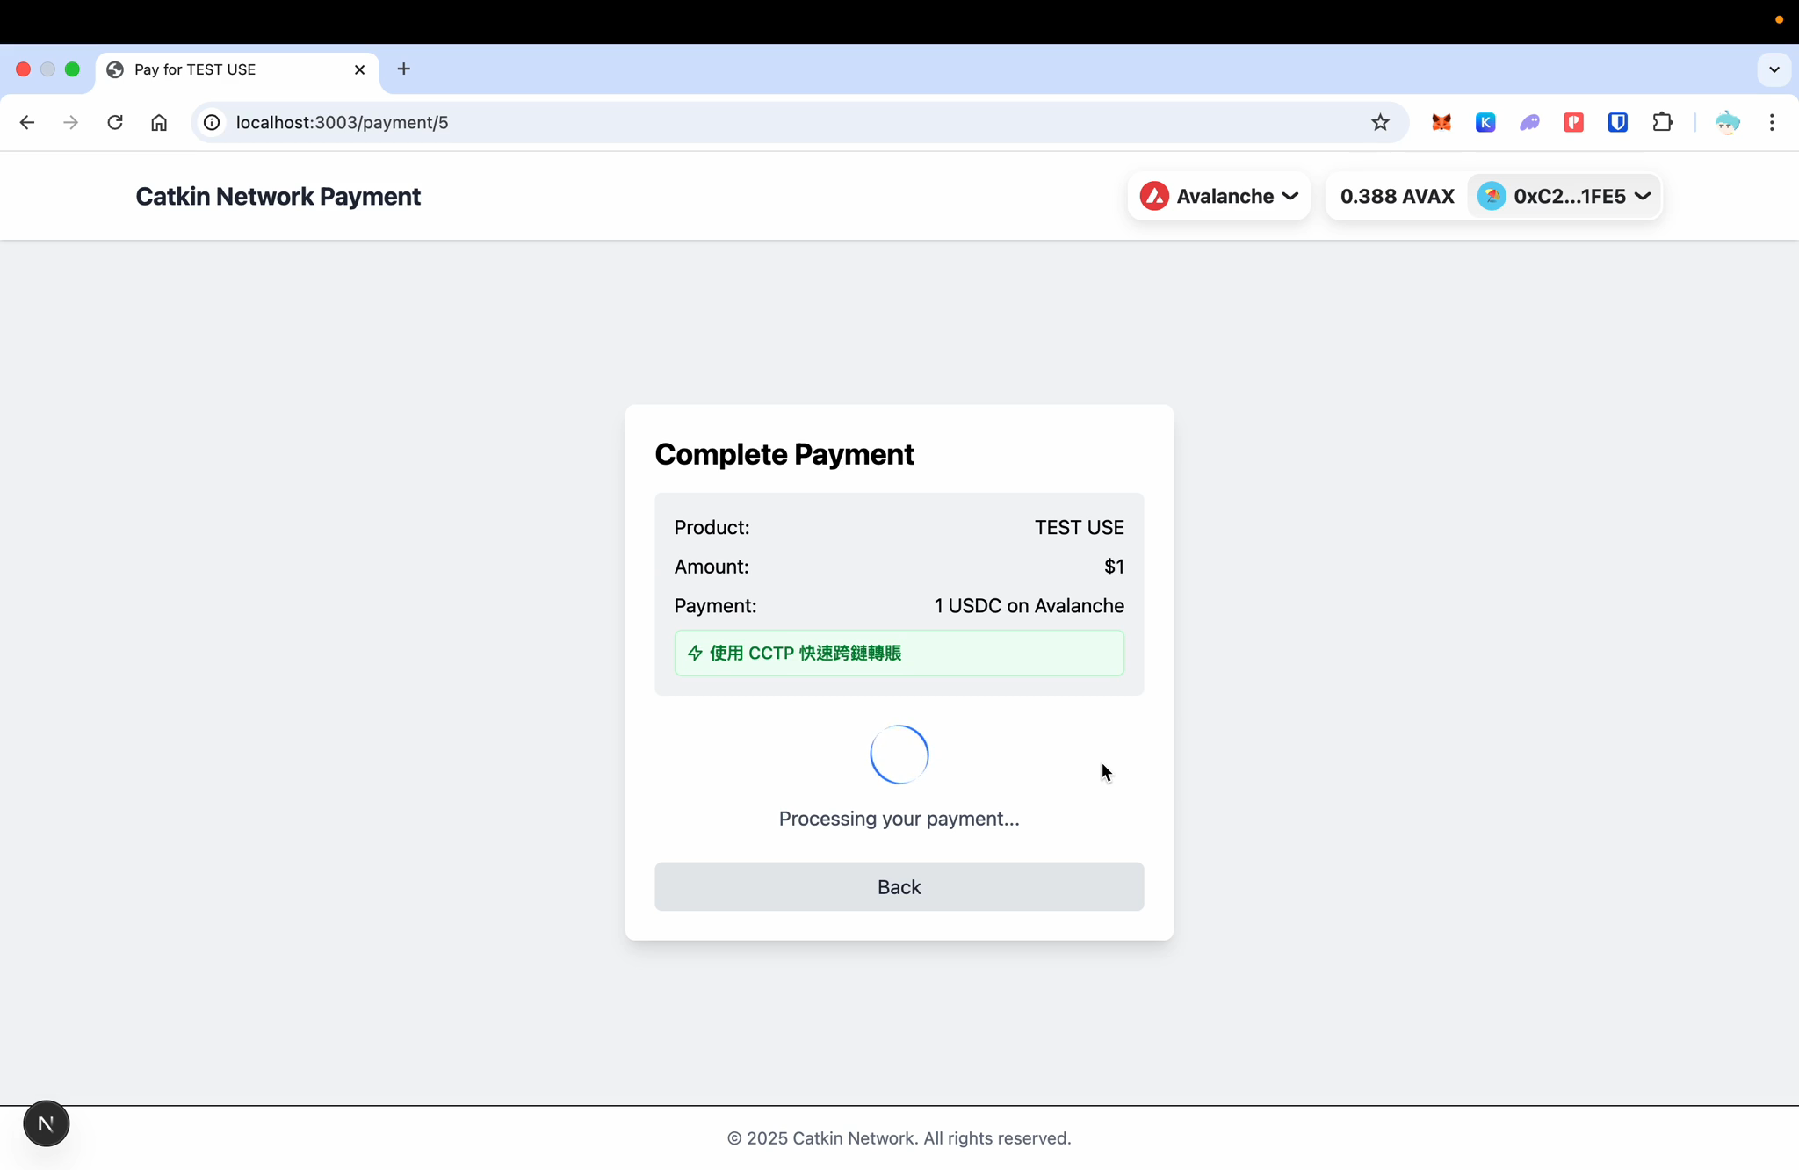Screen dimensions: 1799x1170
Task: Click the Payment: label
Action: [x=715, y=605]
